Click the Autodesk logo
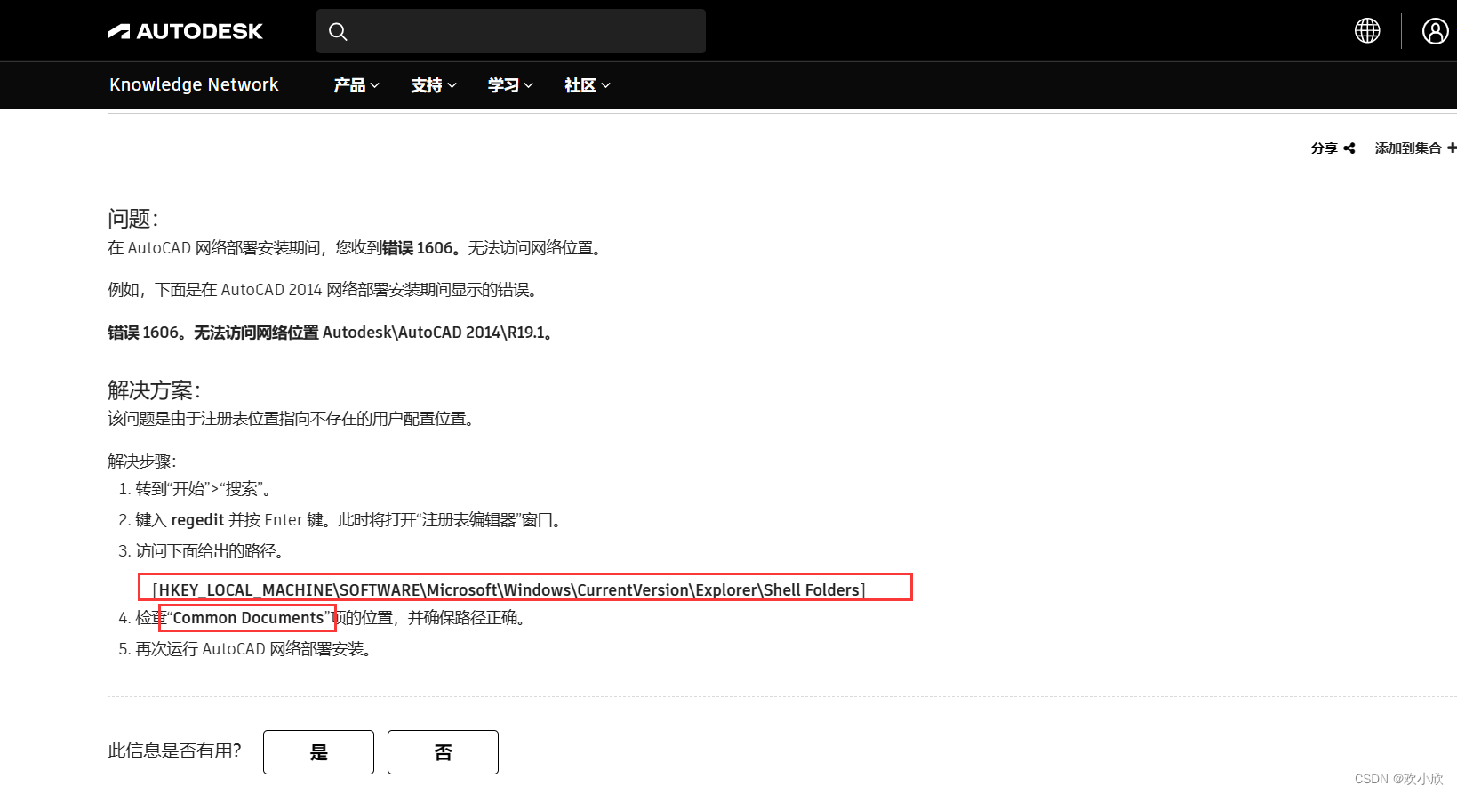 click(x=185, y=32)
